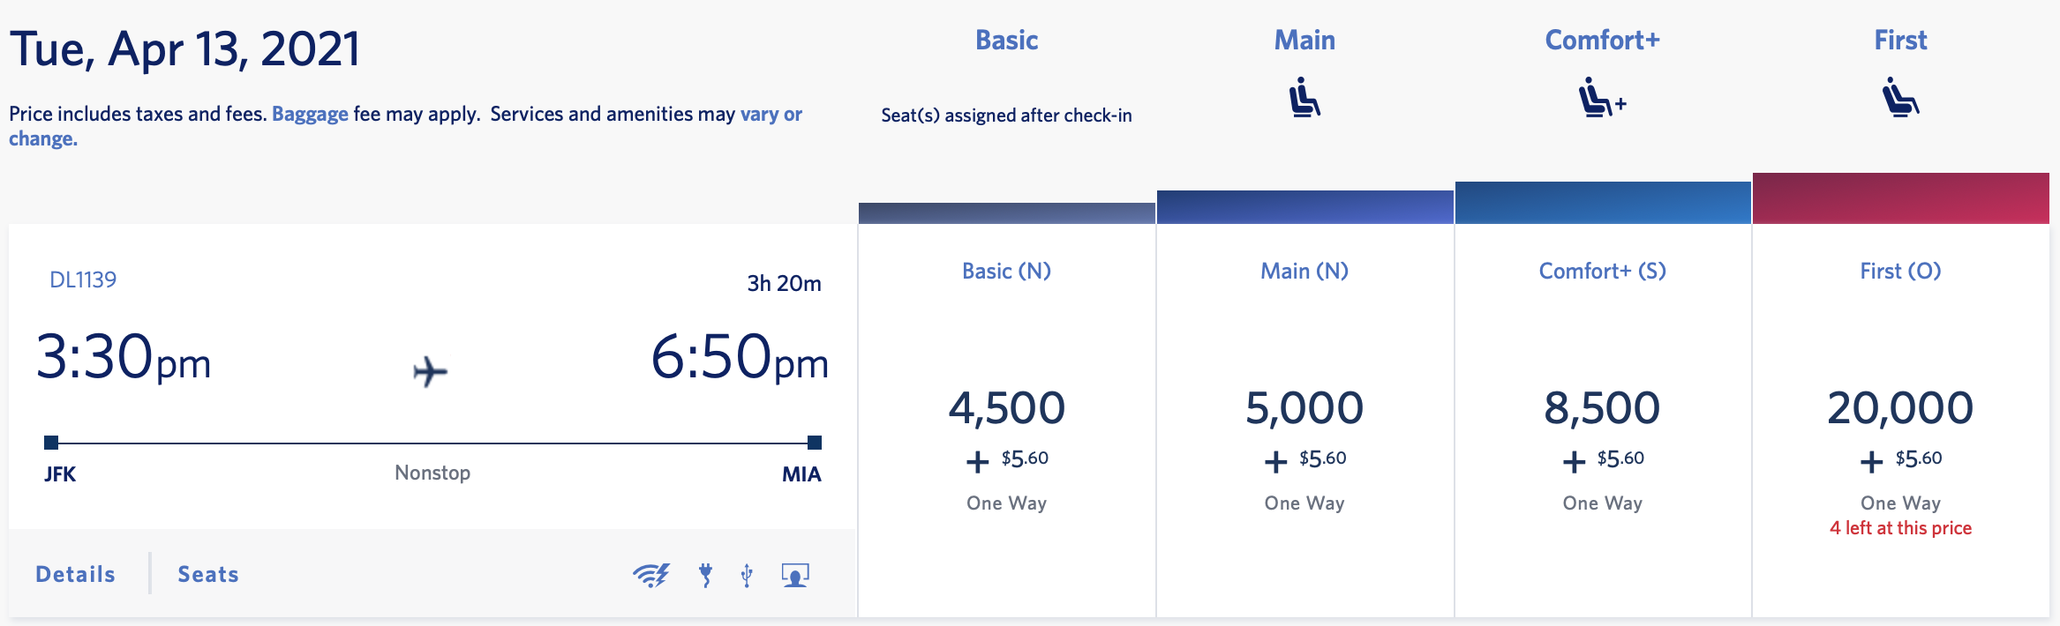Click the power outlet amenity icon
The height and width of the screenshot is (626, 2060).
click(x=705, y=574)
